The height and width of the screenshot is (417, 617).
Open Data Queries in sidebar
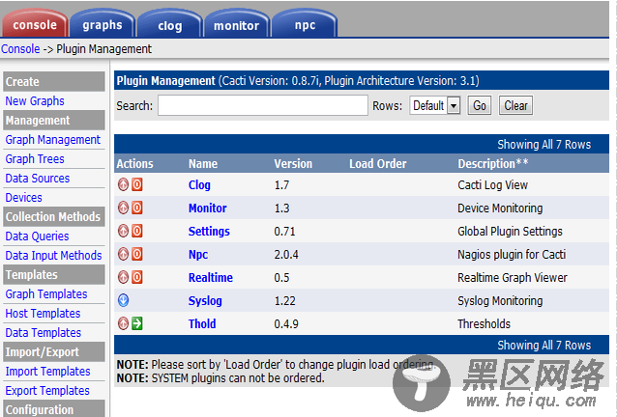pyautogui.click(x=37, y=236)
